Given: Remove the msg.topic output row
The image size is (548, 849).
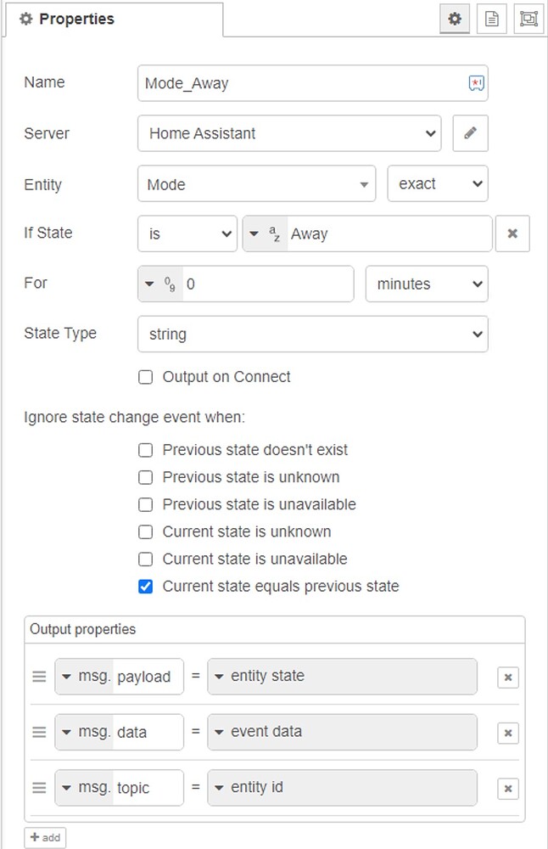Looking at the screenshot, I should point(507,788).
